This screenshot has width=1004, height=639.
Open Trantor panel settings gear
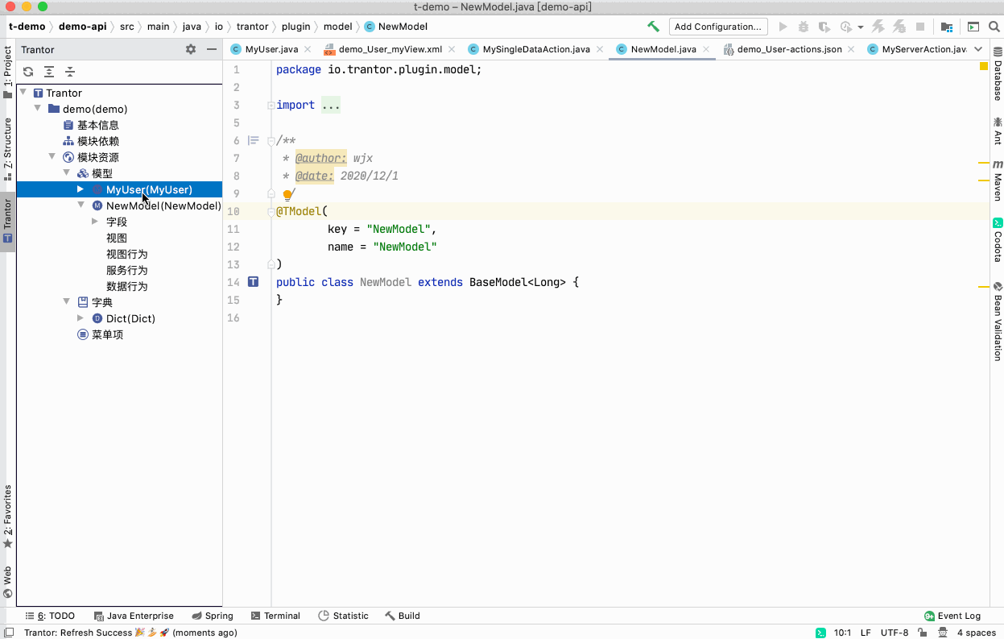[190, 49]
